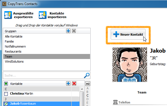Jump to letter C in index

pos(88,95)
